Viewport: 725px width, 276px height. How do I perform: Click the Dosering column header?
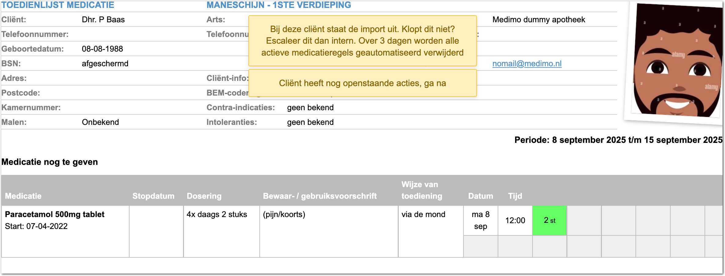[204, 196]
